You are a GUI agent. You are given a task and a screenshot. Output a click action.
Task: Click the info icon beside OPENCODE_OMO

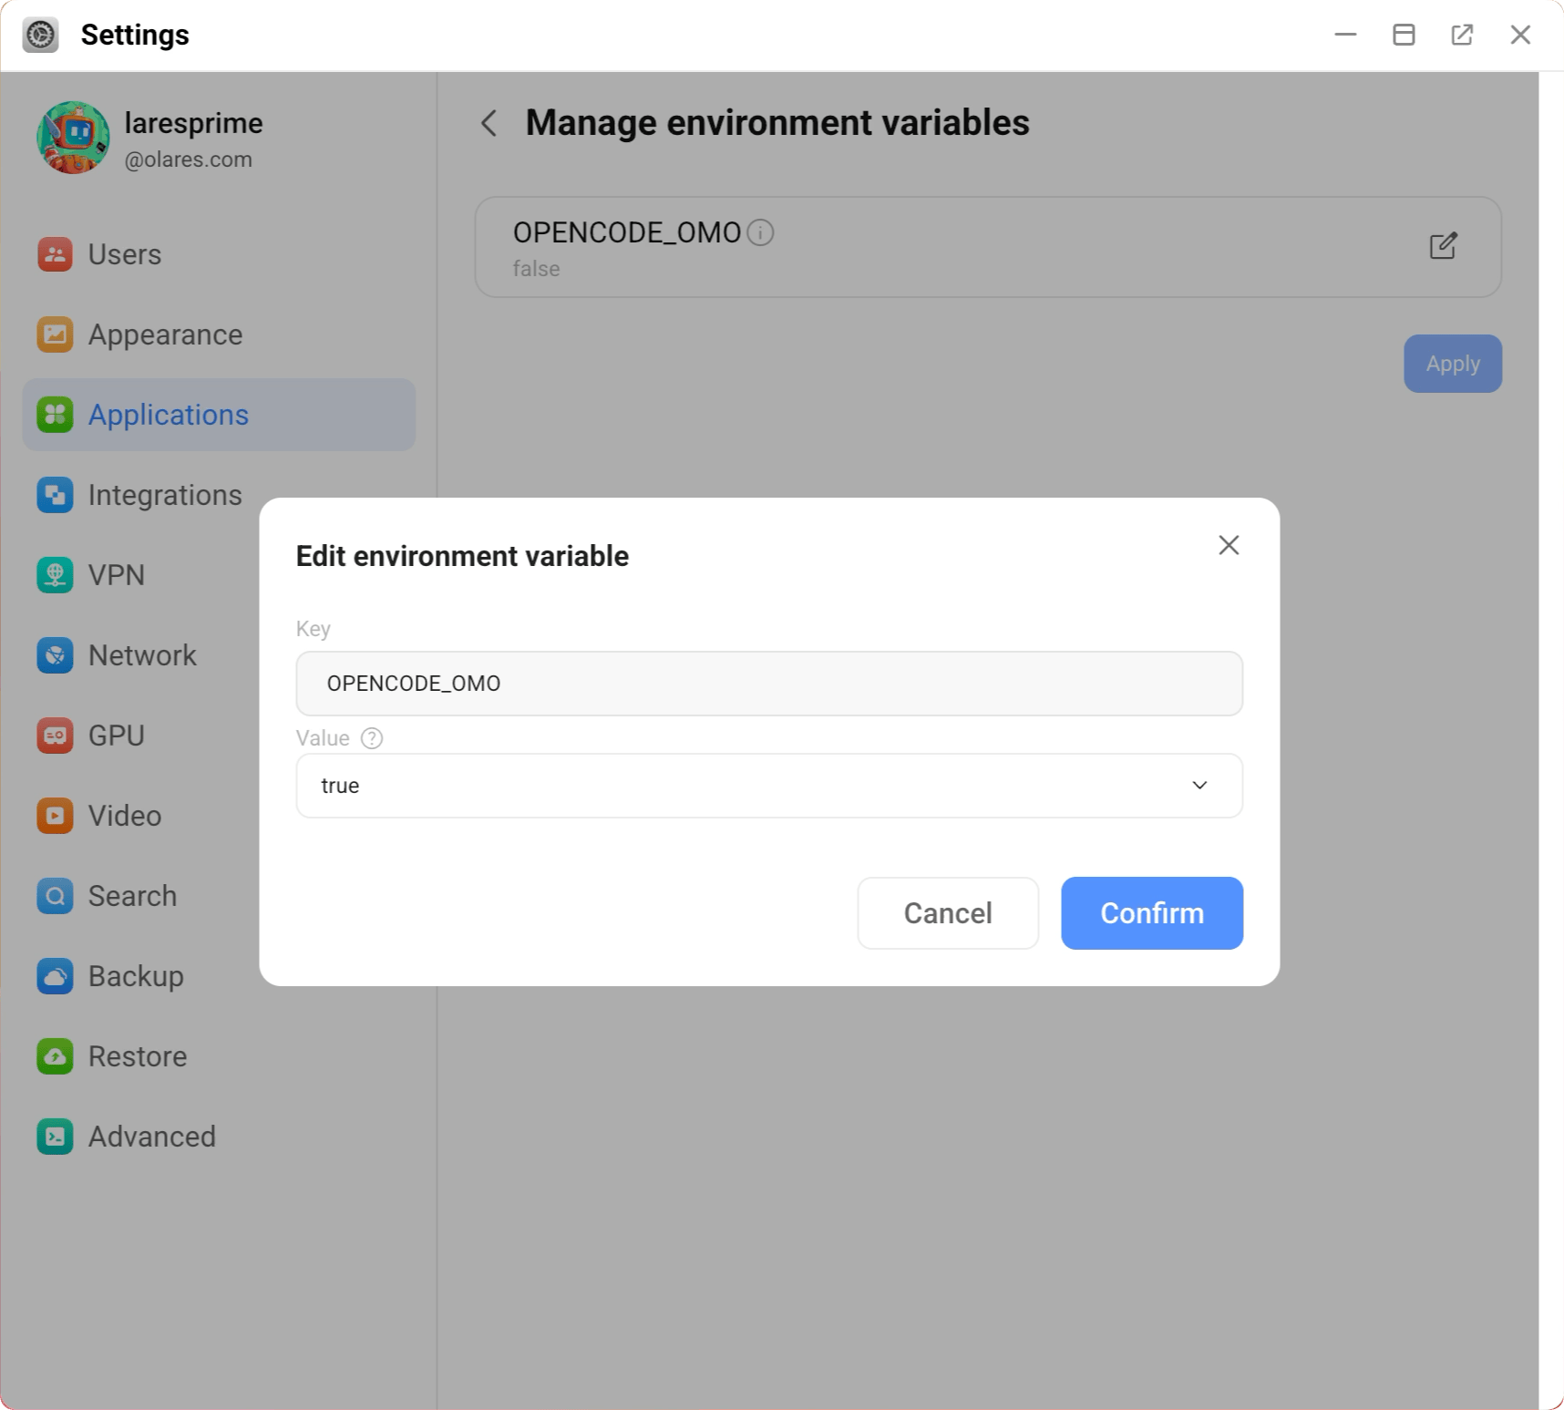(760, 233)
